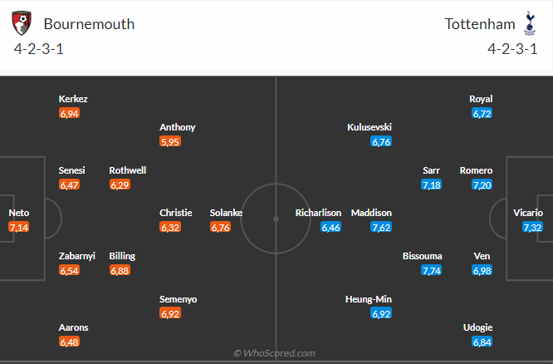The height and width of the screenshot is (364, 553).
Task: Select Neto's 7,14 rating badge
Action: [18, 227]
